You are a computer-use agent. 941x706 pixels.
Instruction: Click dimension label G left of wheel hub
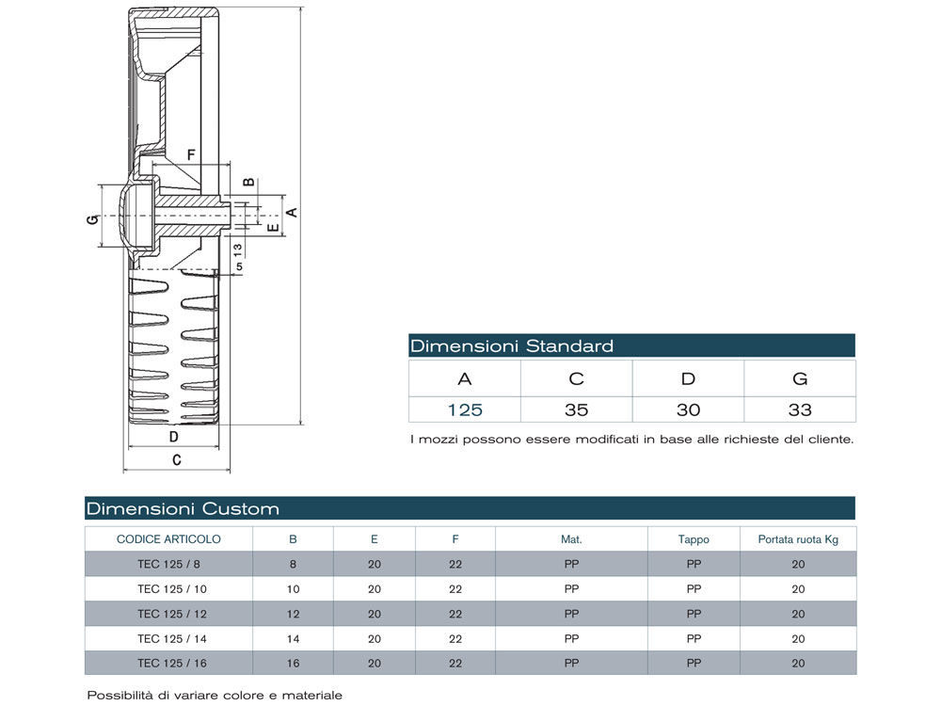click(x=91, y=218)
